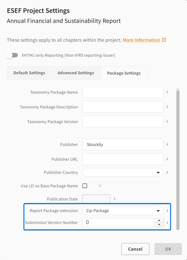Image resolution: width=187 pixels, height=260 pixels.
Task: Open external link icon after More Information
Action: [x=164, y=40]
